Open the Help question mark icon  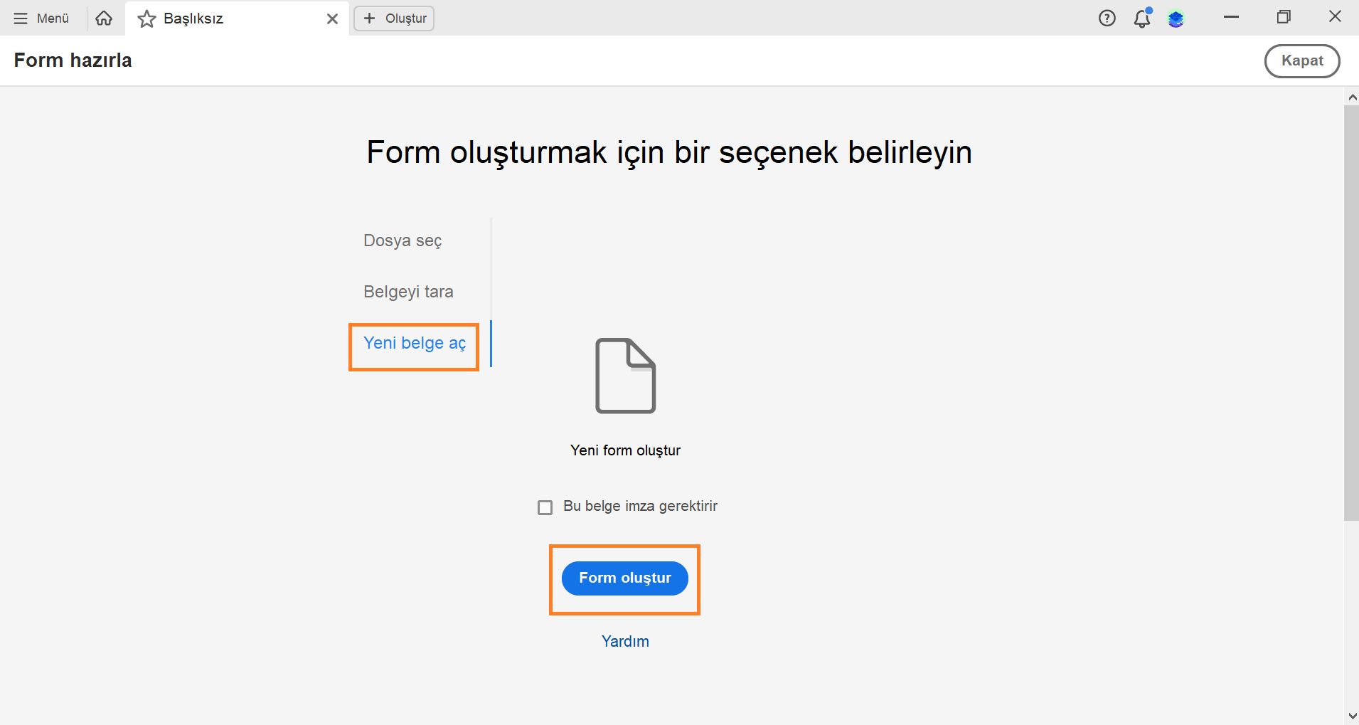coord(1107,18)
